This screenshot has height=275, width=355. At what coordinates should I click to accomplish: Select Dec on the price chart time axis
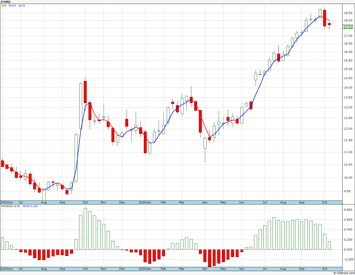122,202
